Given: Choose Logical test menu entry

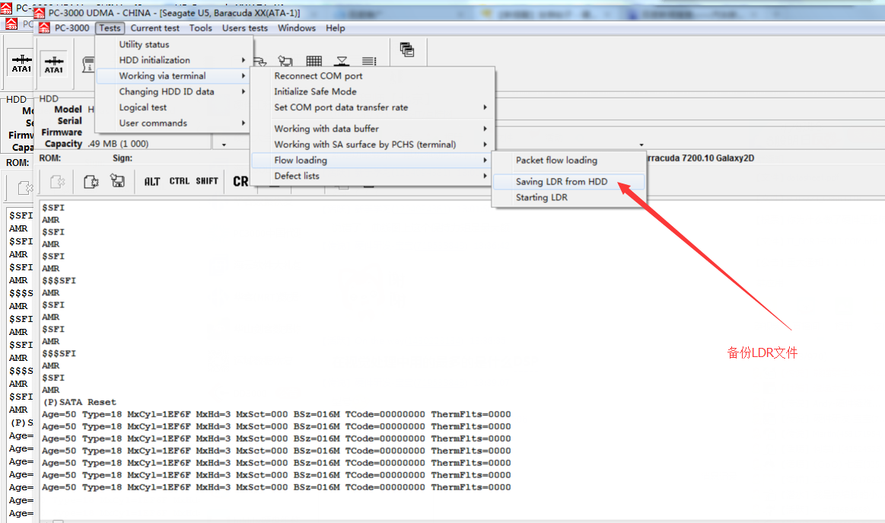Looking at the screenshot, I should pos(173,107).
